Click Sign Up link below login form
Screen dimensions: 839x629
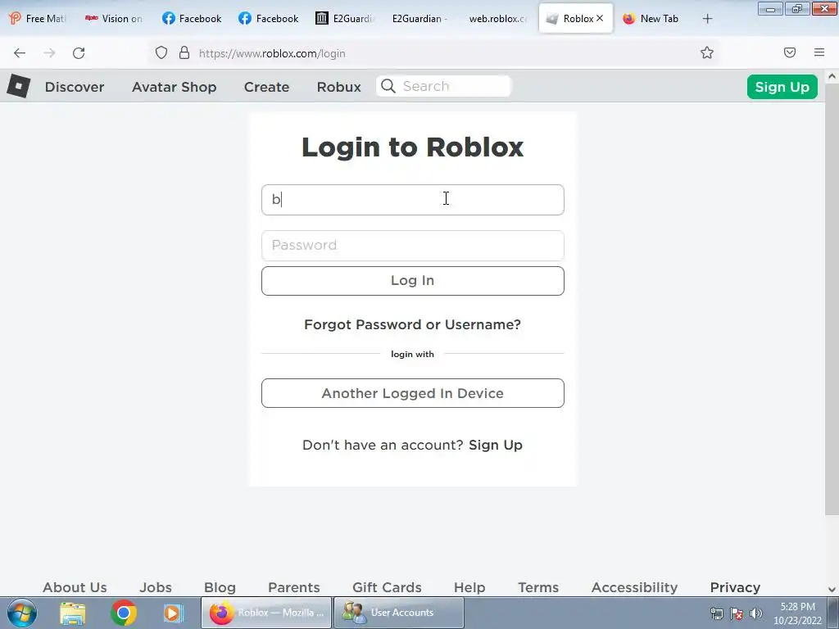[x=496, y=445]
